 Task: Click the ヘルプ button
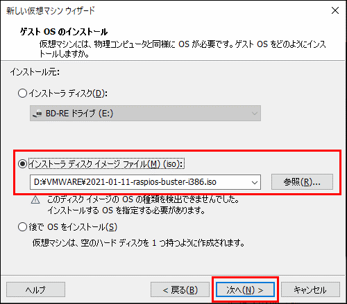point(35,289)
